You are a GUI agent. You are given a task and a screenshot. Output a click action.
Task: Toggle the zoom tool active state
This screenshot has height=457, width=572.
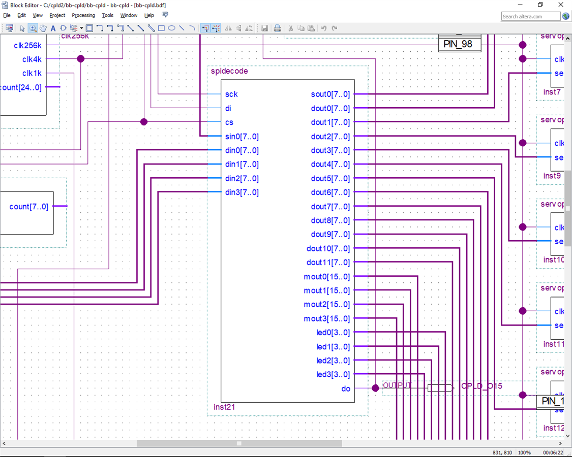tap(33, 28)
